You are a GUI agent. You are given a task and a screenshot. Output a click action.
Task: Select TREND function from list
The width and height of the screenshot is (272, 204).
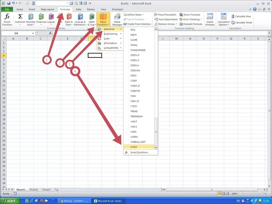click(x=139, y=111)
